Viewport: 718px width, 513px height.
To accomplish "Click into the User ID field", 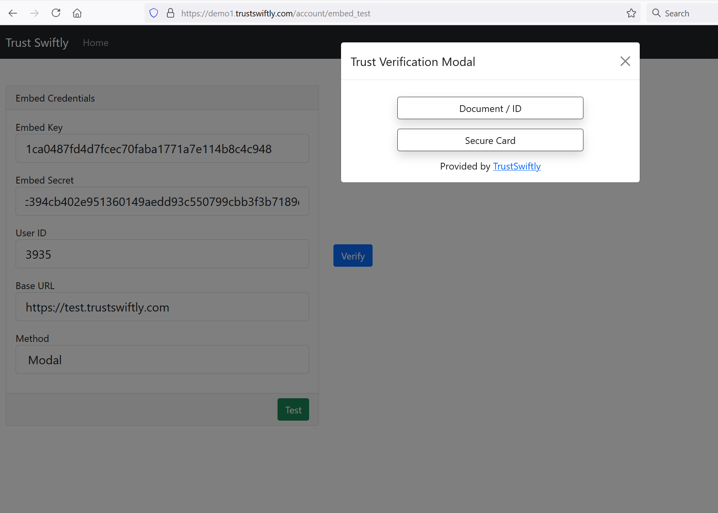I will pos(162,254).
